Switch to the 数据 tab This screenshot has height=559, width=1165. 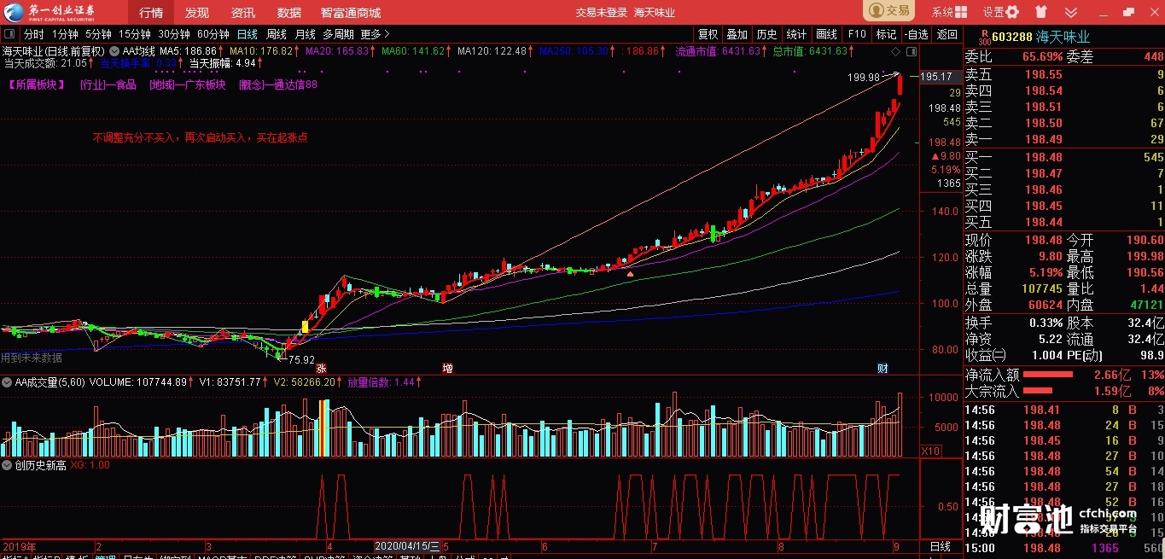click(x=289, y=12)
